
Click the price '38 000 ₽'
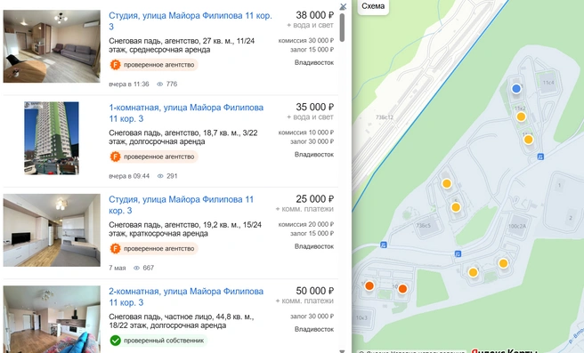(x=315, y=15)
